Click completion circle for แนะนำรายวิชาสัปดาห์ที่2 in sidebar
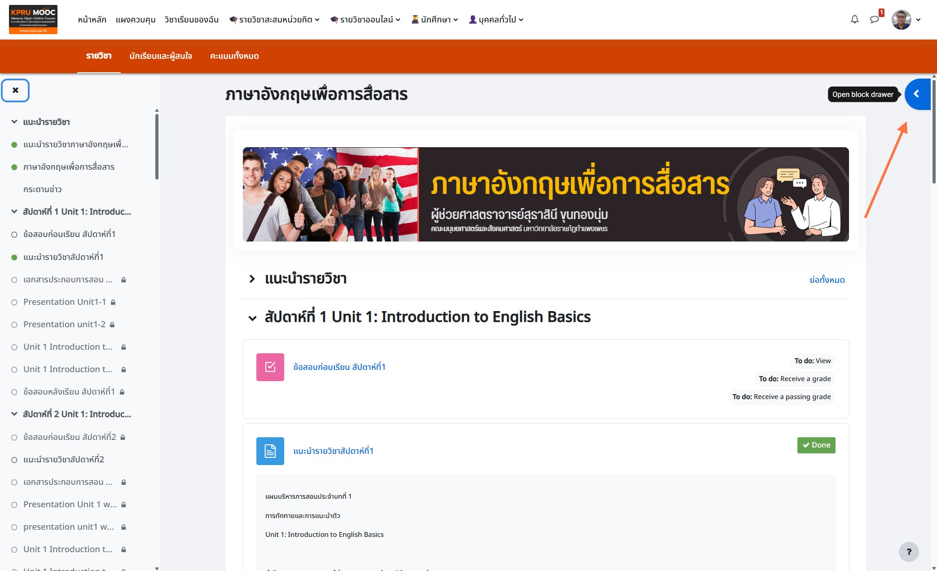The height and width of the screenshot is (571, 937). click(x=14, y=460)
